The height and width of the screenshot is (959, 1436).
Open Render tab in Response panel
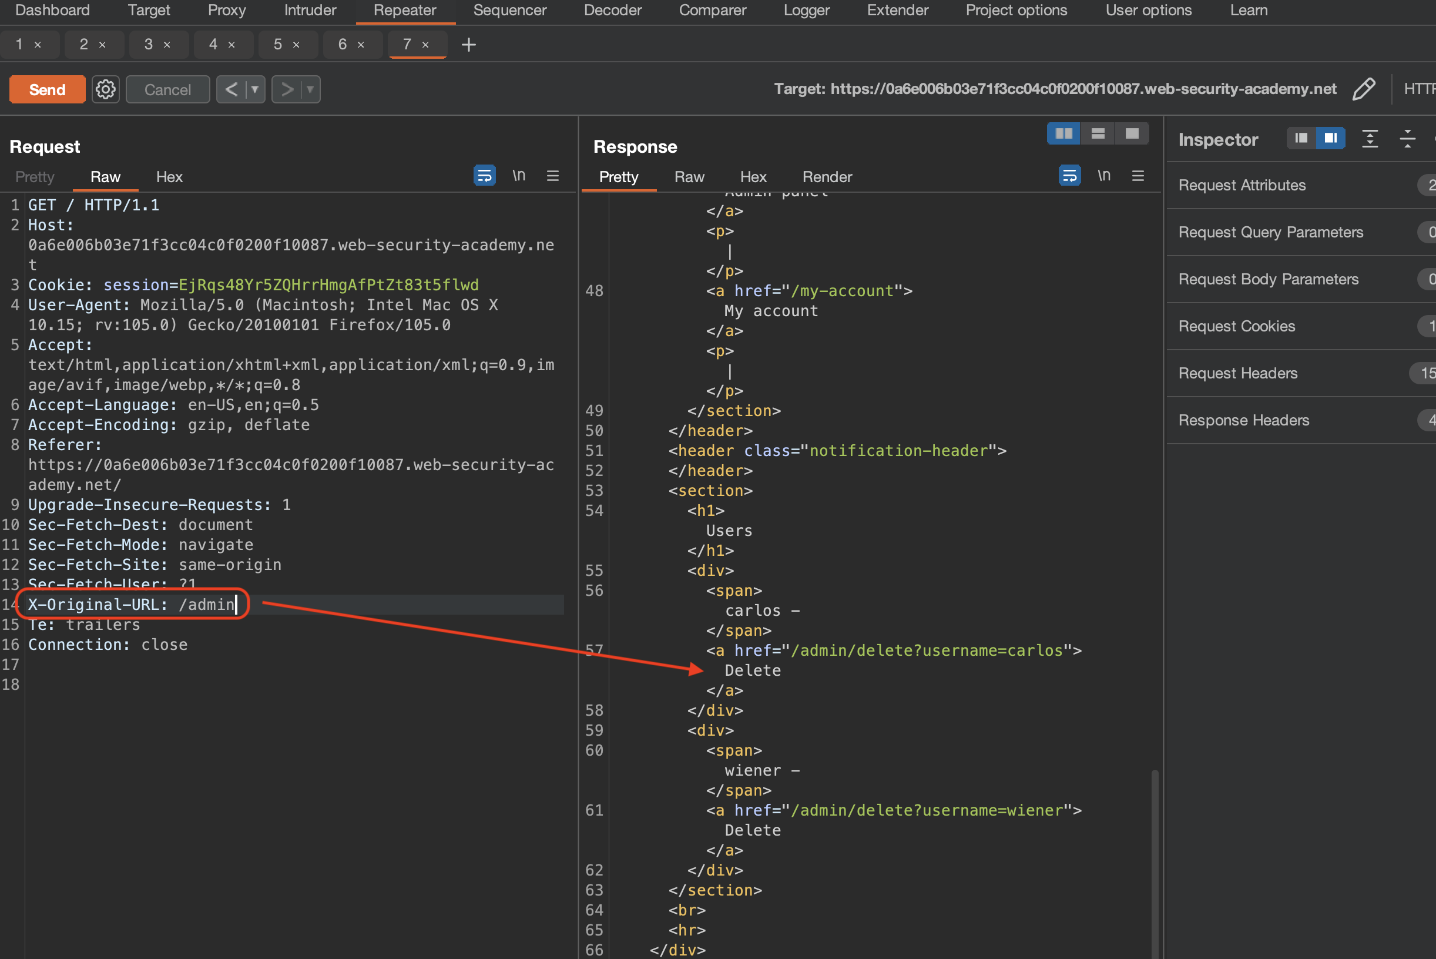click(826, 177)
